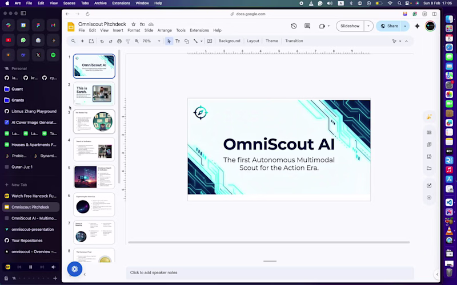Open the Arrange menu
457x285 pixels.
(x=165, y=30)
